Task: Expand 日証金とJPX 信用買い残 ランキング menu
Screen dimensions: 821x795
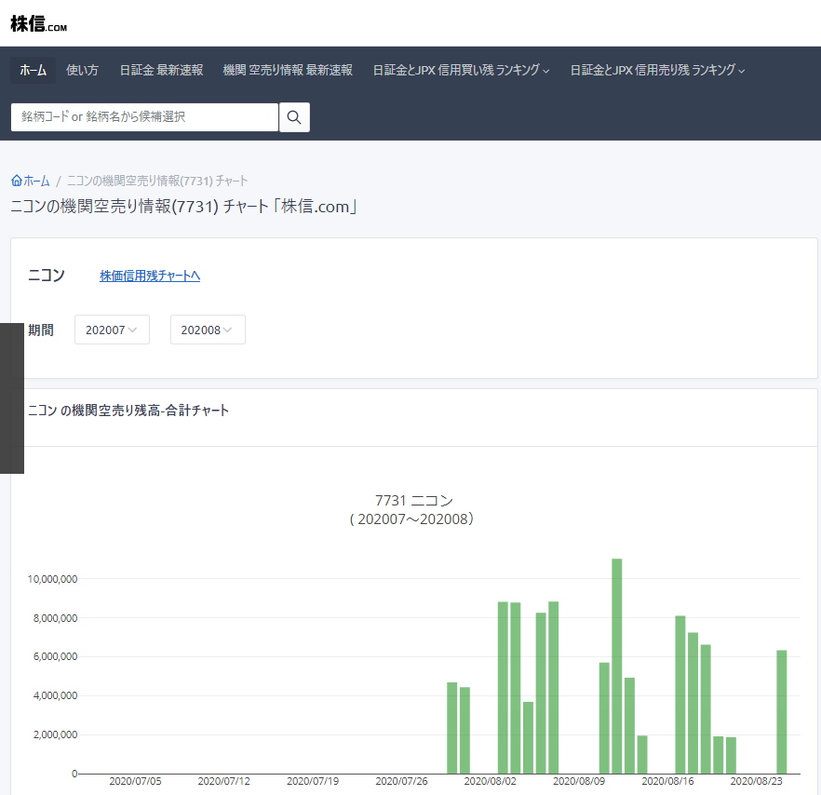Action: point(461,71)
